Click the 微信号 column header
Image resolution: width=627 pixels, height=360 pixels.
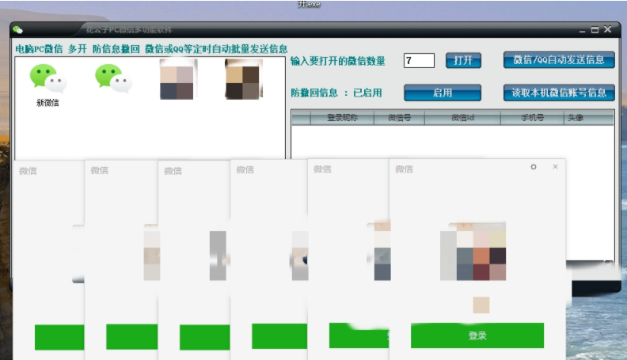399,117
